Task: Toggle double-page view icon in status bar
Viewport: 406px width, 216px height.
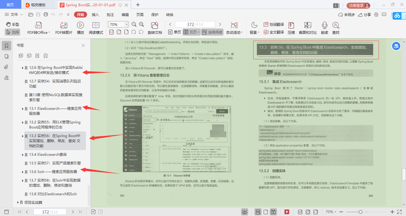Action: (273, 212)
